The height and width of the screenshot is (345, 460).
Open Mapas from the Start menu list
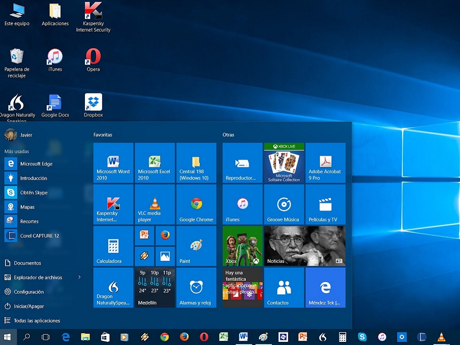(x=20, y=207)
